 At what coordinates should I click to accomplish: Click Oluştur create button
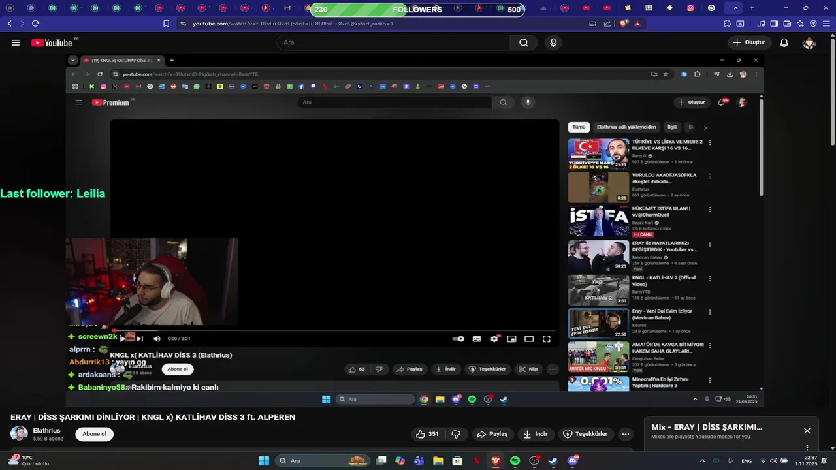pos(748,42)
